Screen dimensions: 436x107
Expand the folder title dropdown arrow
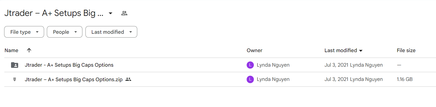click(111, 13)
